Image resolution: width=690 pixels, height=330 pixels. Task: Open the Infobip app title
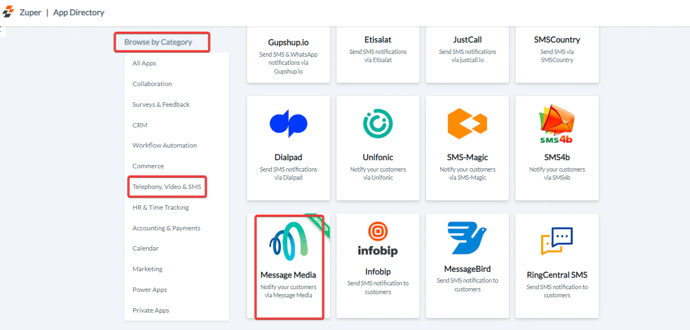[x=378, y=272]
